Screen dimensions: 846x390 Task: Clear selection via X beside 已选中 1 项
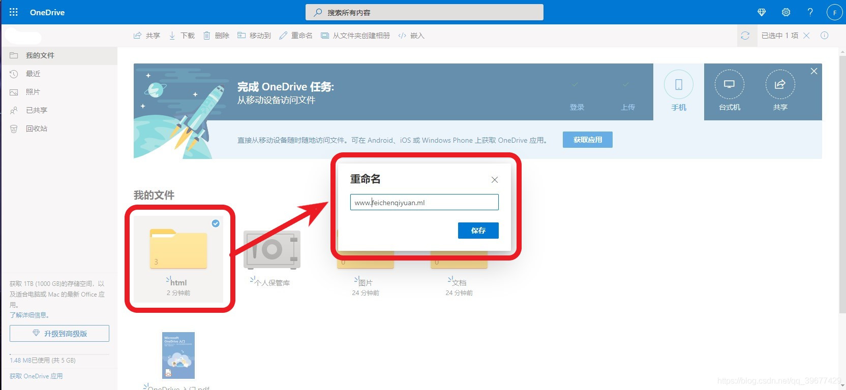point(806,36)
